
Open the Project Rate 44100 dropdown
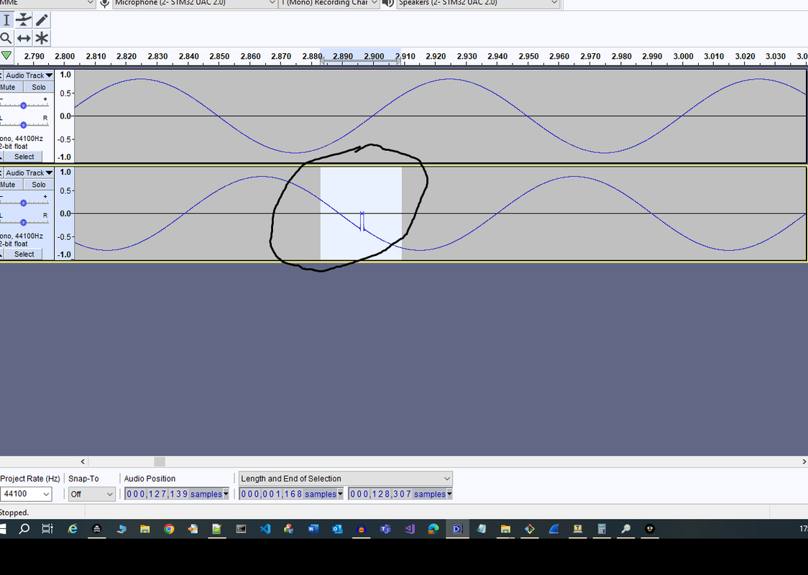(26, 494)
